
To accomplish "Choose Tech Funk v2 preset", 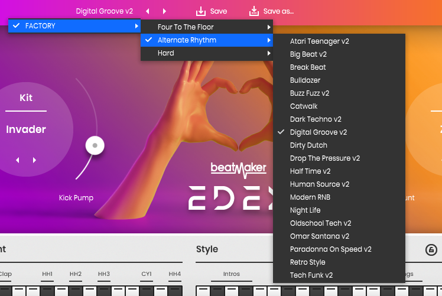I will point(339,275).
